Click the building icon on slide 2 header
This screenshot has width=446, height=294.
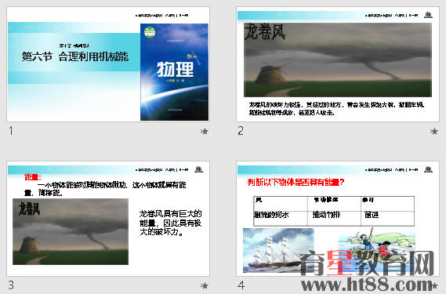(x=428, y=15)
